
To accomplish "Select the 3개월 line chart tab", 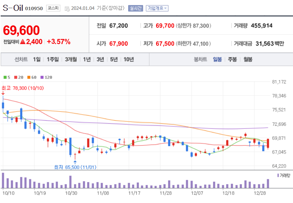I will pos(71,59).
